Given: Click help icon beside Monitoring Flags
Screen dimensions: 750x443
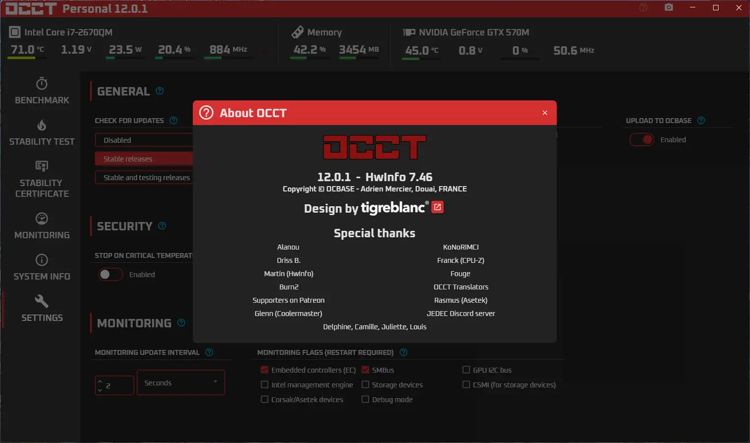Looking at the screenshot, I should (x=403, y=352).
